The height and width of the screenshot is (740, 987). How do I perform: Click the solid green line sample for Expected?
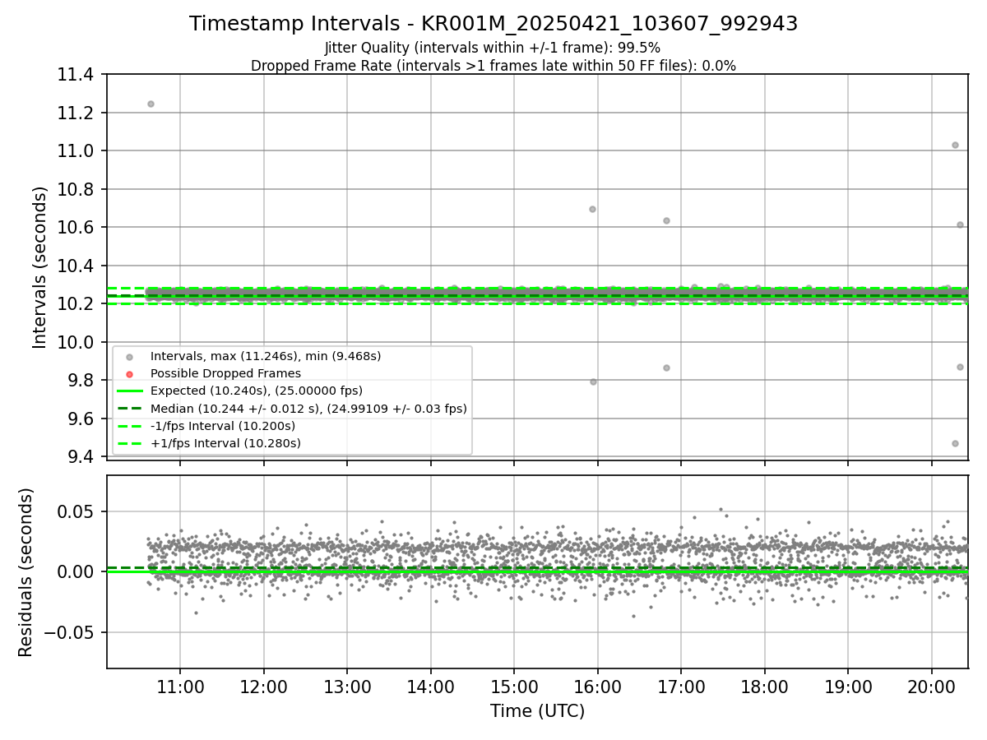pyautogui.click(x=129, y=391)
